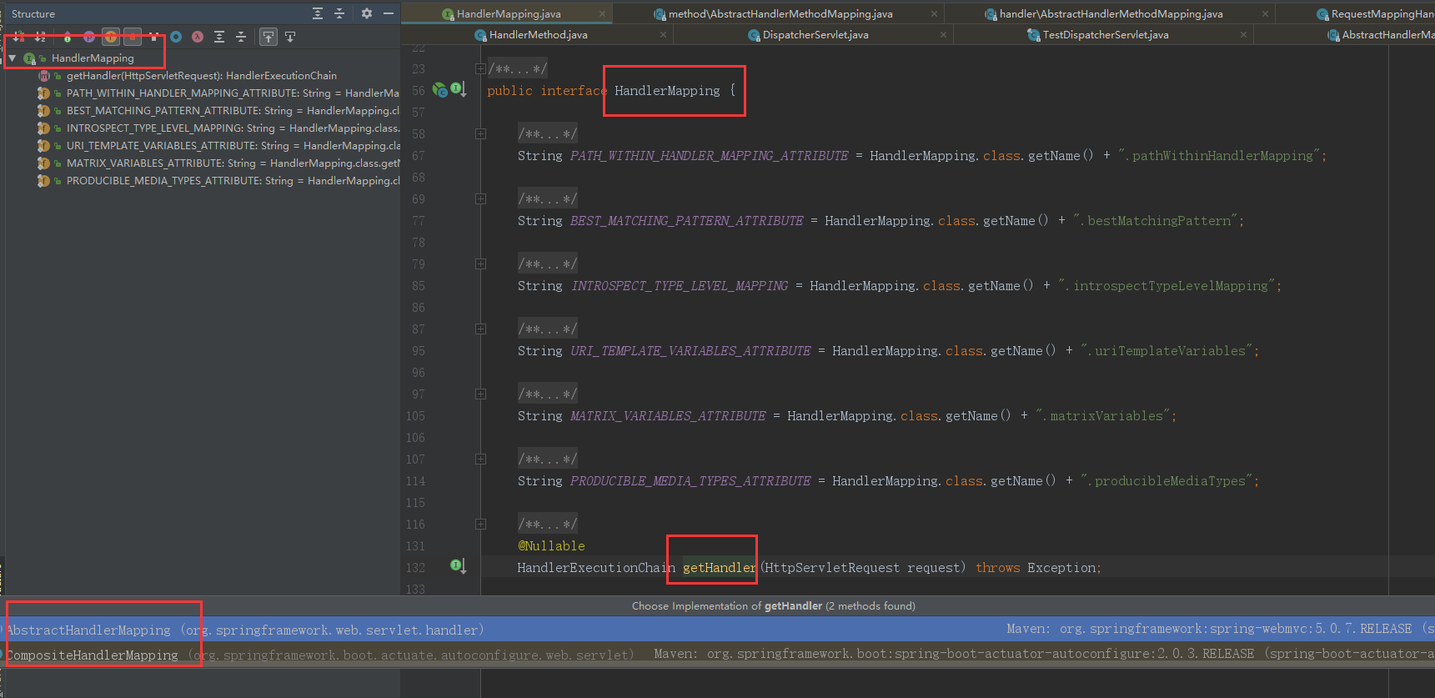This screenshot has height=698, width=1435.
Task: Switch to DispatcherServlet.java tab
Action: [x=815, y=35]
